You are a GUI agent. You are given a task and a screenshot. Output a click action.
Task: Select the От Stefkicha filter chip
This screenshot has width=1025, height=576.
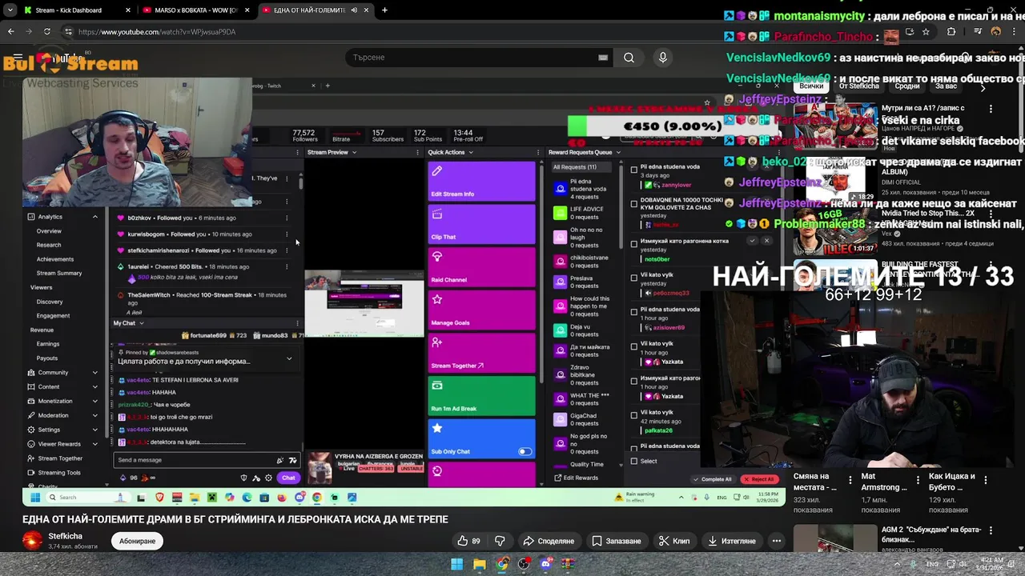coord(858,86)
